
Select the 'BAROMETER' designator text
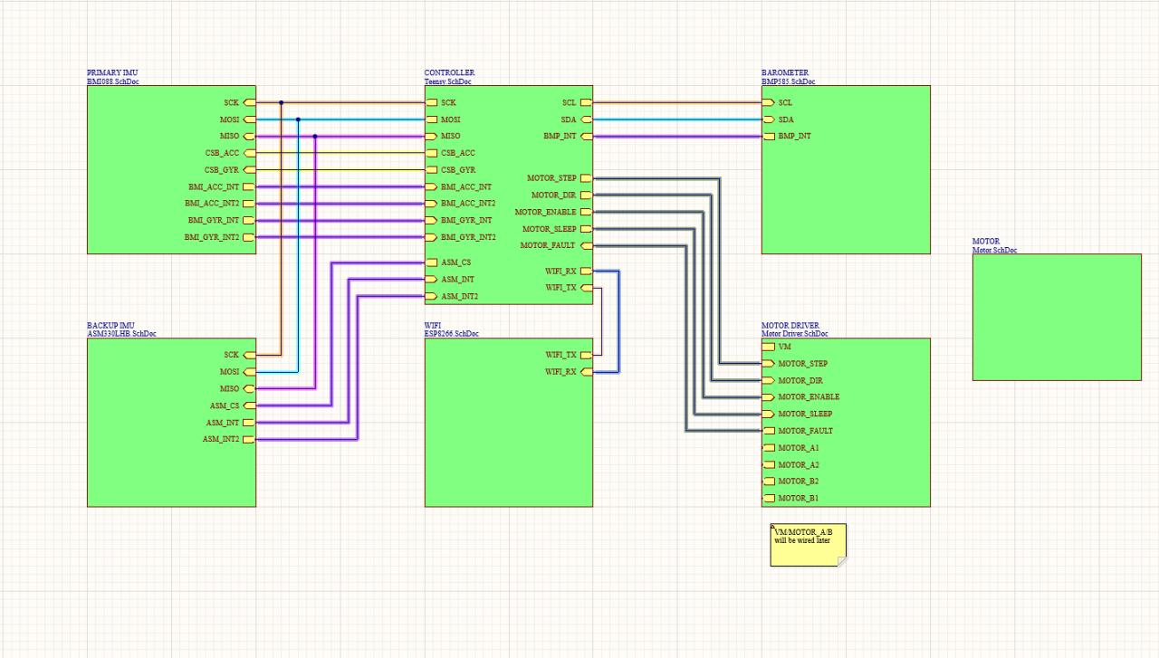[x=785, y=72]
